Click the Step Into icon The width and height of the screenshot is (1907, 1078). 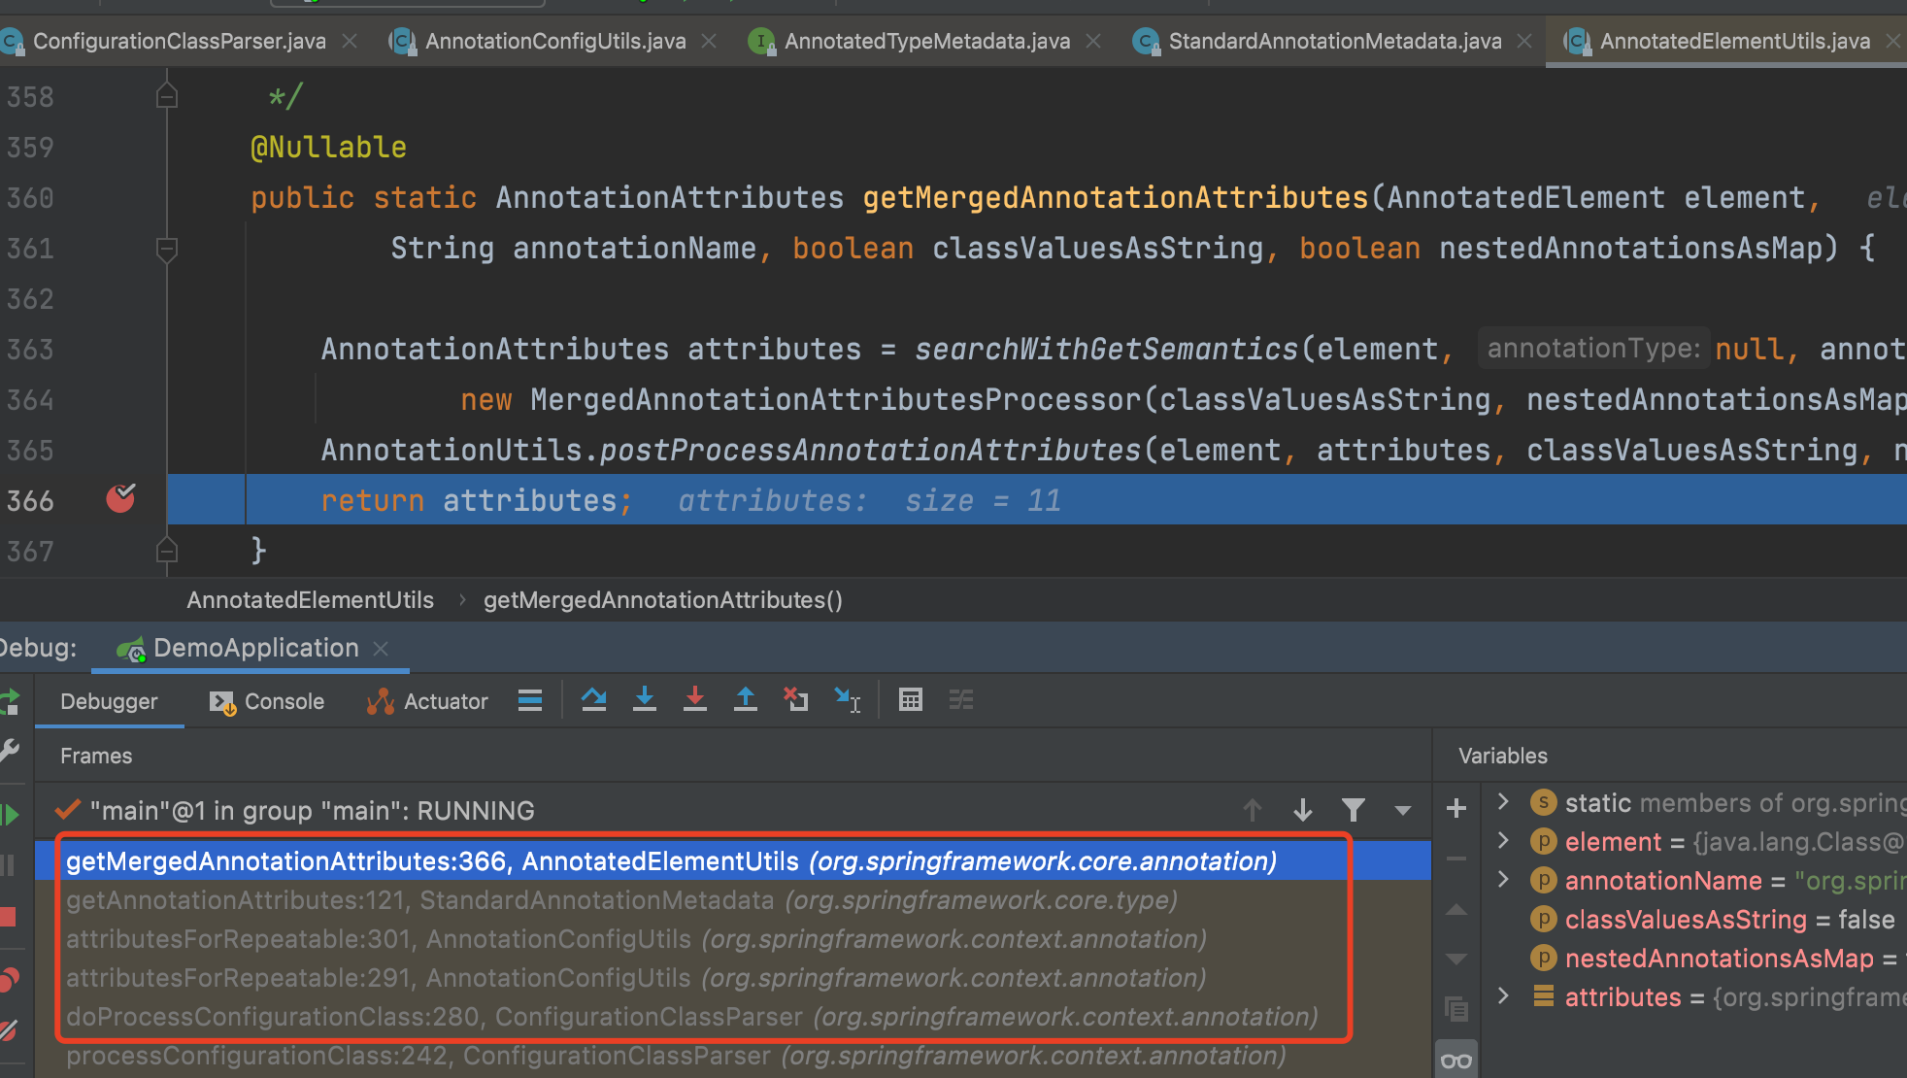coord(644,700)
